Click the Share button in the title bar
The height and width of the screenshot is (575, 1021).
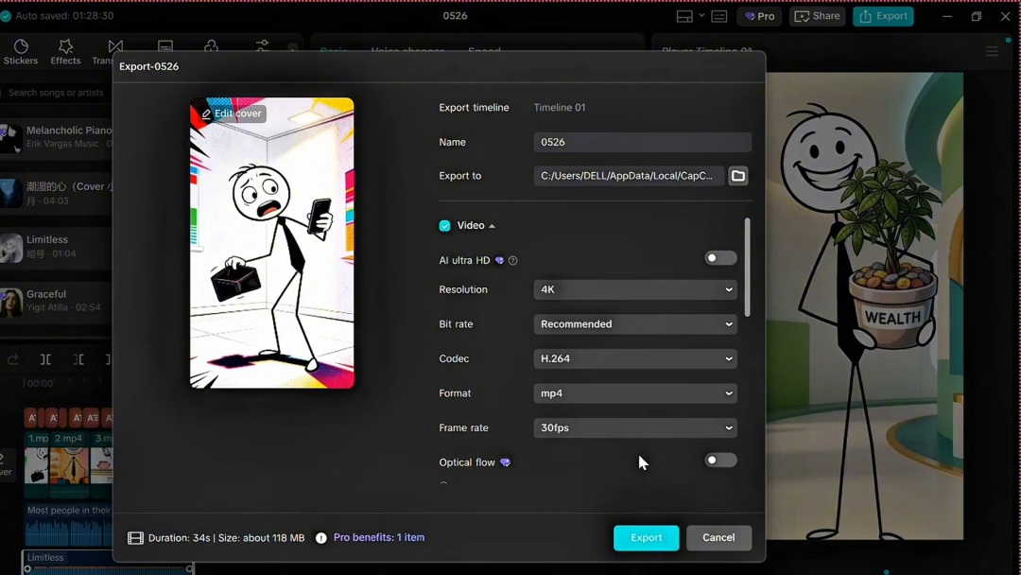(x=817, y=16)
